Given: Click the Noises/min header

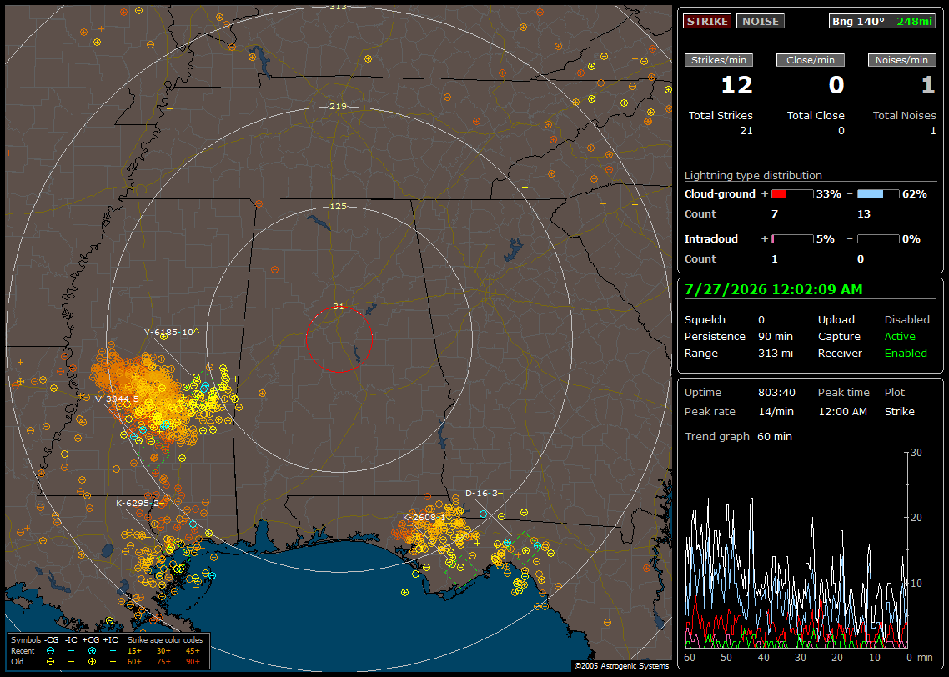Looking at the screenshot, I should click(x=901, y=60).
